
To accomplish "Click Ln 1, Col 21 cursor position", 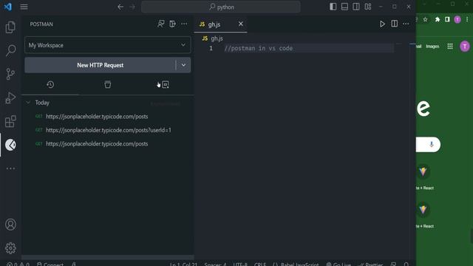I will [183, 264].
